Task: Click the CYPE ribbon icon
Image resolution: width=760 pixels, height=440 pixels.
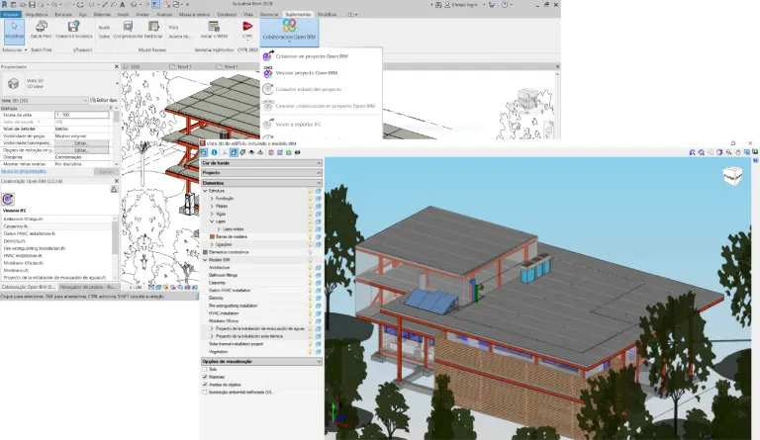Action: (x=247, y=26)
